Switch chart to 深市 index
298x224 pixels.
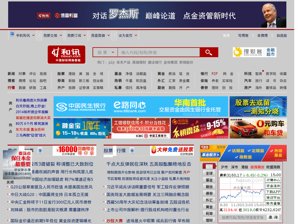(234, 167)
